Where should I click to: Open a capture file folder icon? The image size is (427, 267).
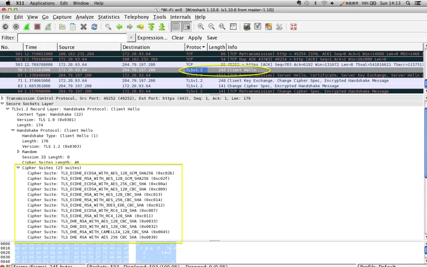coord(62,27)
